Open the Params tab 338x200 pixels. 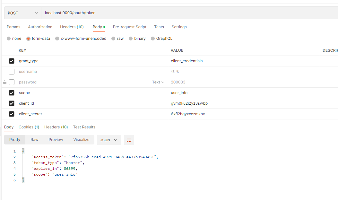pyautogui.click(x=13, y=27)
